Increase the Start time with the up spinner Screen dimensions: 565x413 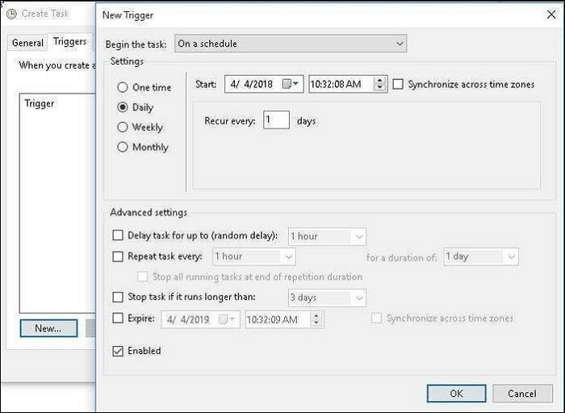click(380, 81)
